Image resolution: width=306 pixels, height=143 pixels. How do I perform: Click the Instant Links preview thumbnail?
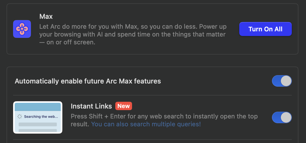click(x=38, y=117)
